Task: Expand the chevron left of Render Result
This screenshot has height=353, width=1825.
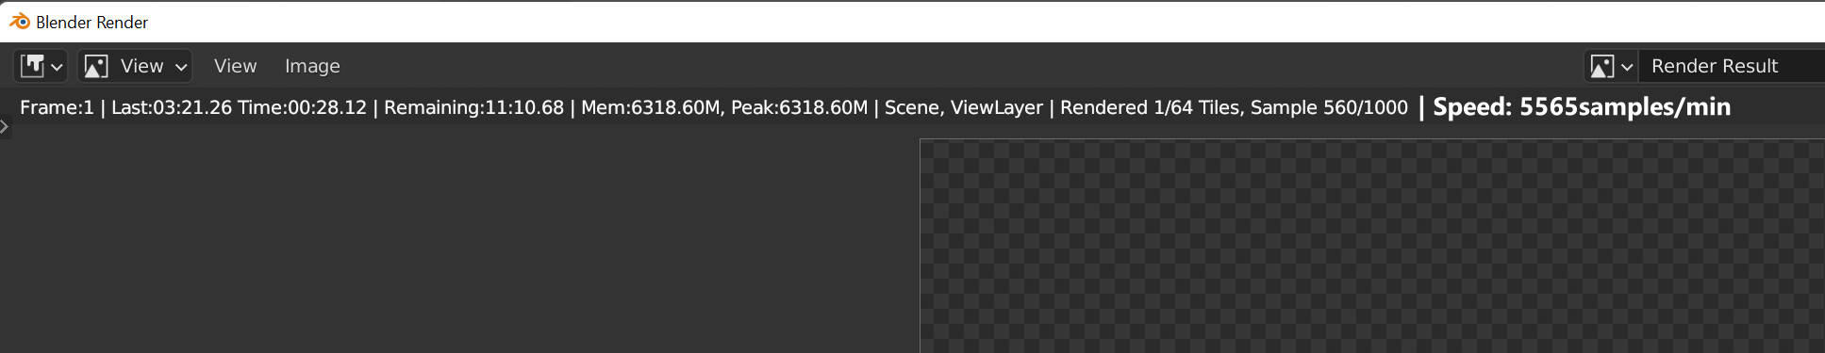Action: point(1627,67)
